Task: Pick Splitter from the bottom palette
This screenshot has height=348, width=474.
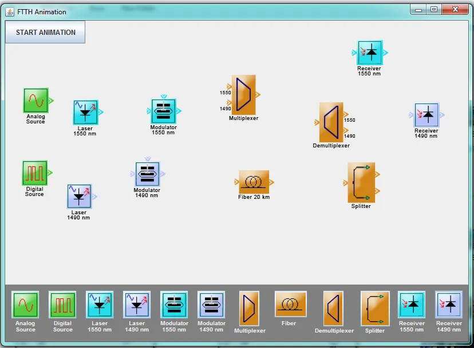Action: pos(375,309)
